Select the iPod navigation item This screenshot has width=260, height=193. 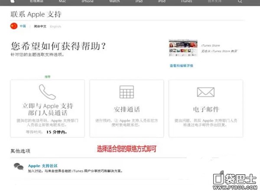coord(162,2)
